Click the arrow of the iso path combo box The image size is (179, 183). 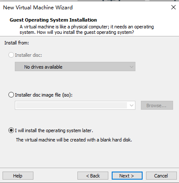(x=132, y=105)
